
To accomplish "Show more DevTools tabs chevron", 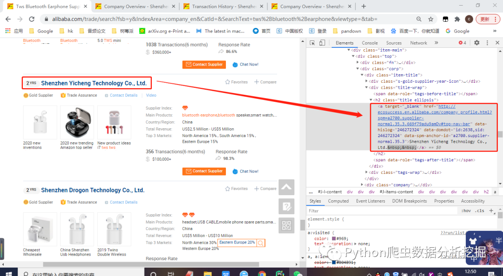I will 436,43.
